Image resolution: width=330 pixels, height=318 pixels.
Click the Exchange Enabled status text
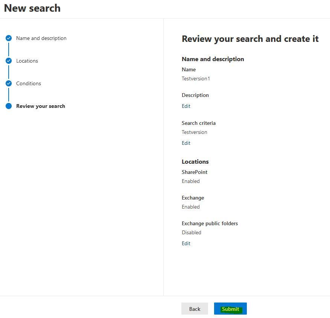click(x=191, y=207)
